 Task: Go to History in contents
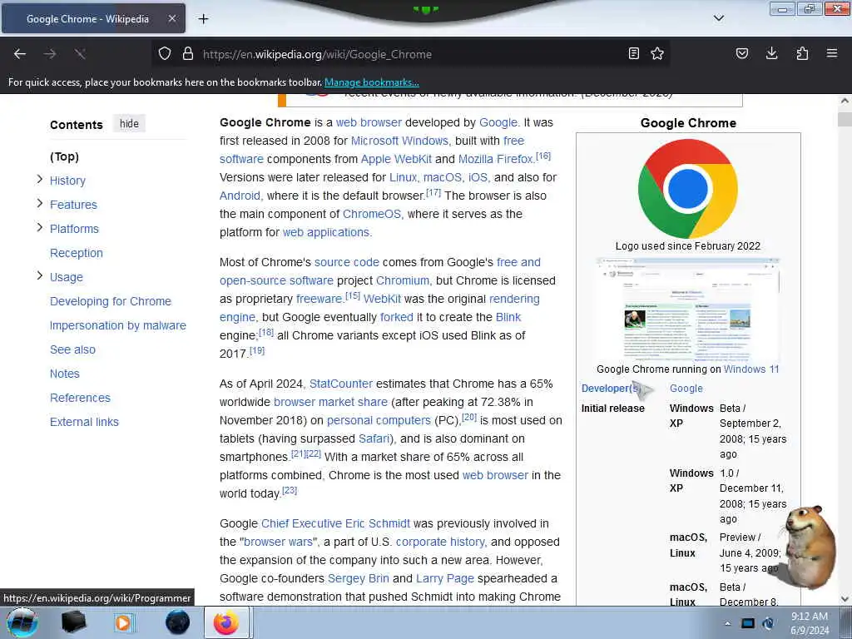67,181
